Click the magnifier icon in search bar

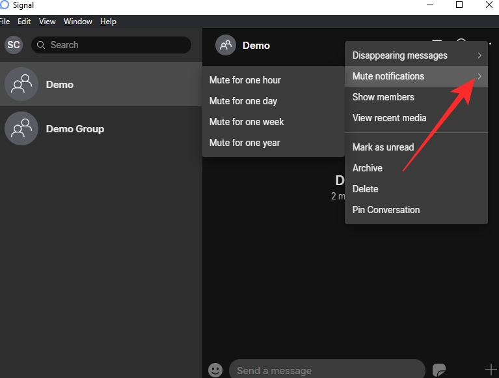coord(41,45)
